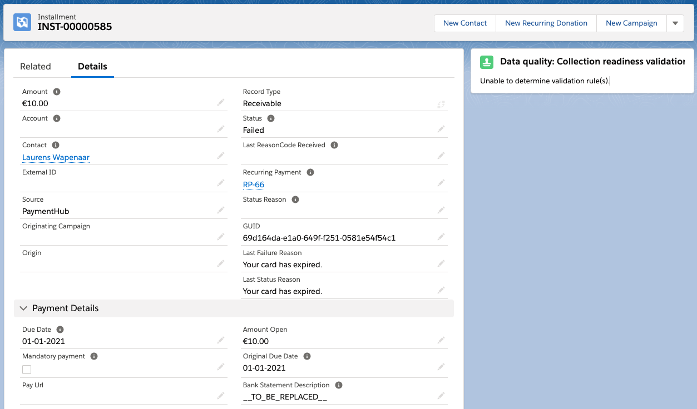Click info icon beside Recurring Payment label
697x409 pixels.
click(x=310, y=172)
